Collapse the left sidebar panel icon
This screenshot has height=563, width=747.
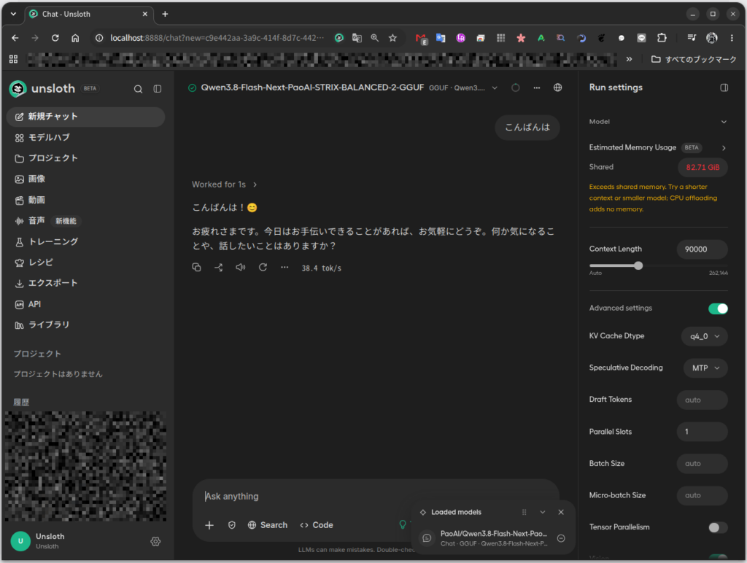click(x=158, y=89)
